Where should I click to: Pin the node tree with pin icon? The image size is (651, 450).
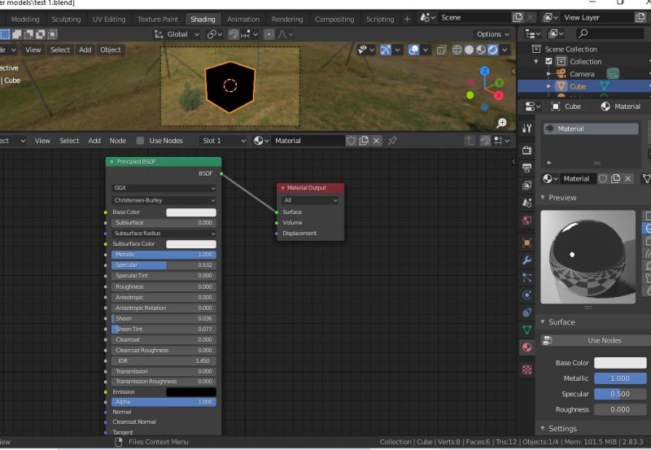392,141
